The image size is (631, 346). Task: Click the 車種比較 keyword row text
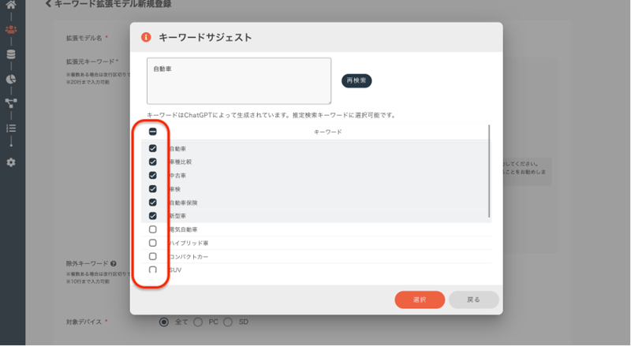click(181, 162)
